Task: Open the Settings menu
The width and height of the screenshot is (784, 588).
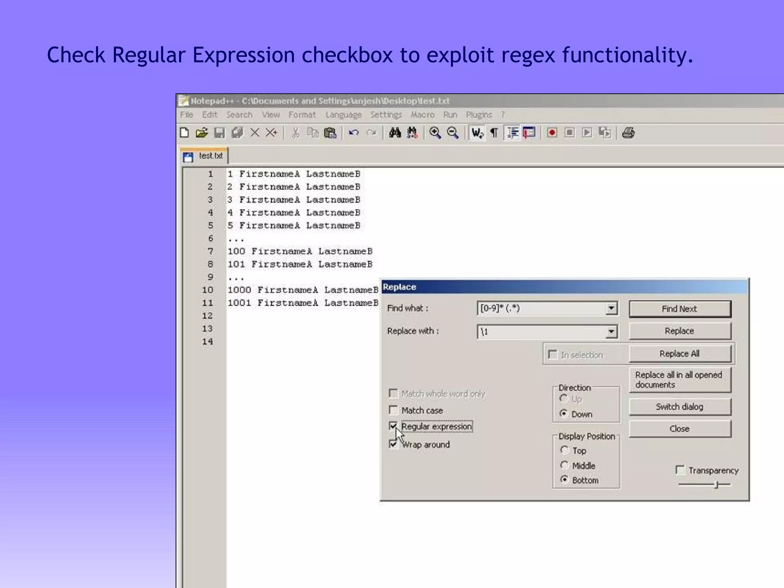Action: [386, 114]
